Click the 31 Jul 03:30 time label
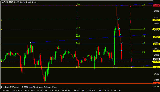This screenshot has height=92, width=160. (x=91, y=90)
